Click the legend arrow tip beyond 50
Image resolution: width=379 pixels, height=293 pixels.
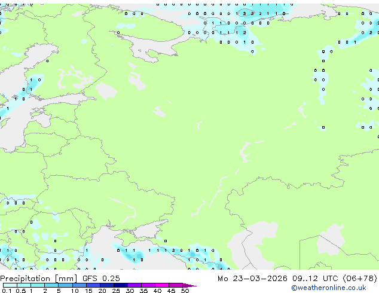(x=189, y=285)
